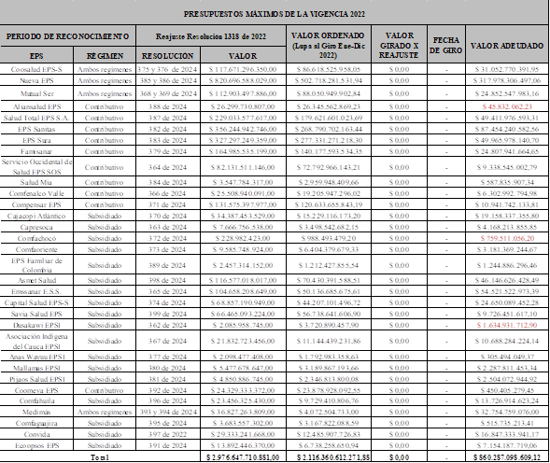Click the total owed '$ 860.287.098.609,12'
550x463 pixels.
pyautogui.click(x=507, y=457)
